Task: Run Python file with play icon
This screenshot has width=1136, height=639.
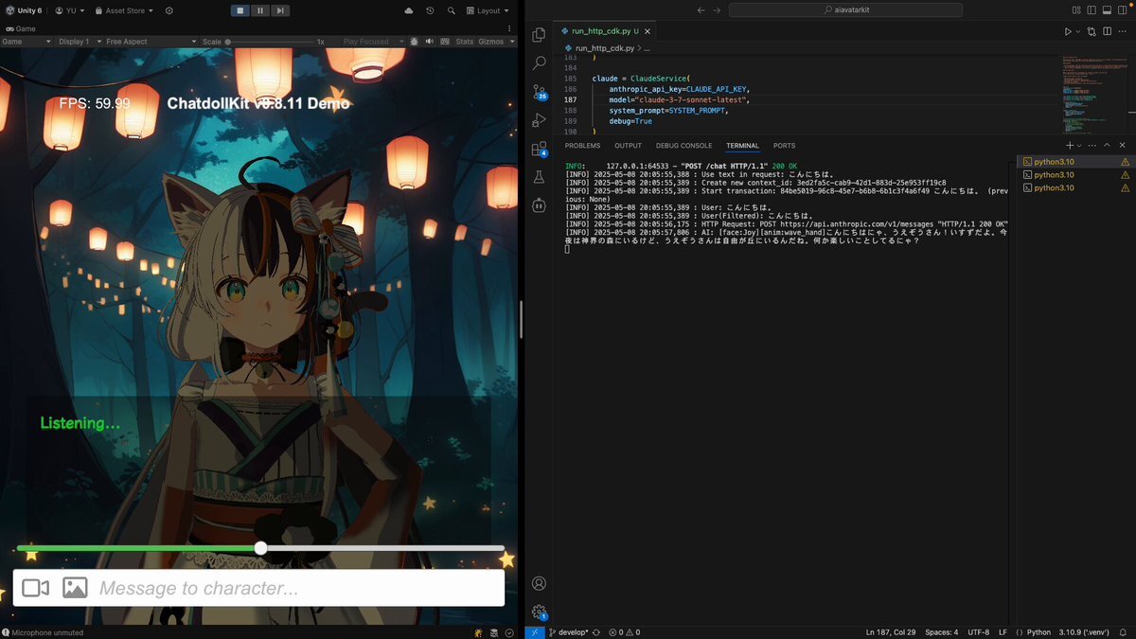Action: click(x=1068, y=31)
